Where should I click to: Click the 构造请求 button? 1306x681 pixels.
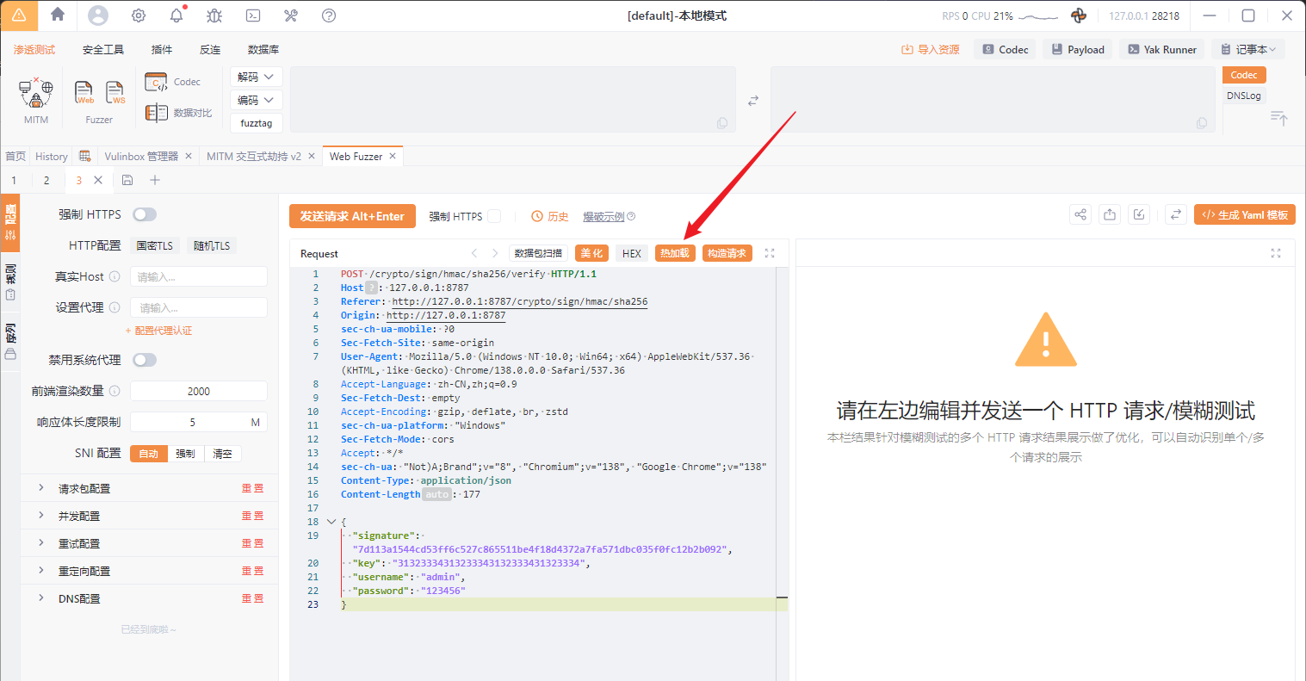[727, 253]
